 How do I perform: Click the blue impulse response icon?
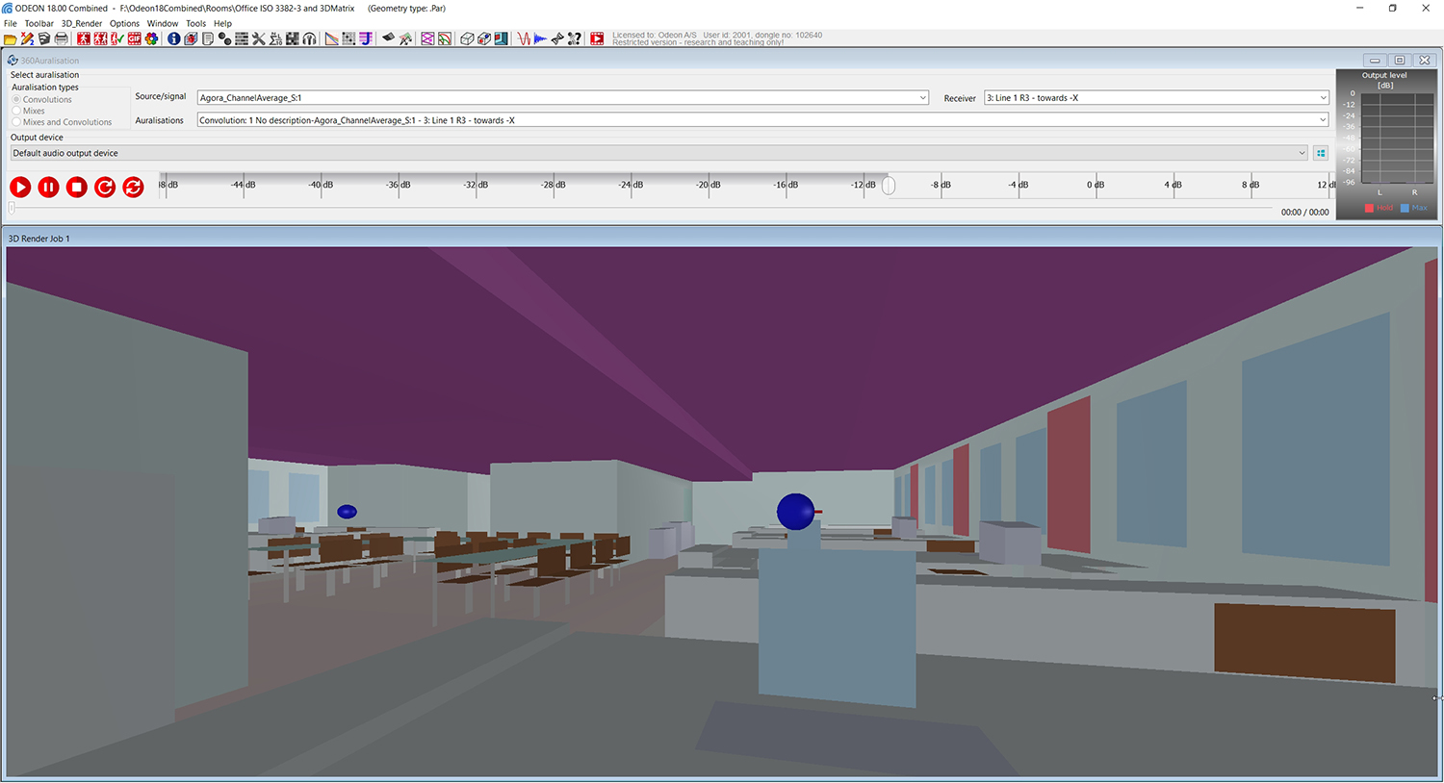(x=540, y=38)
